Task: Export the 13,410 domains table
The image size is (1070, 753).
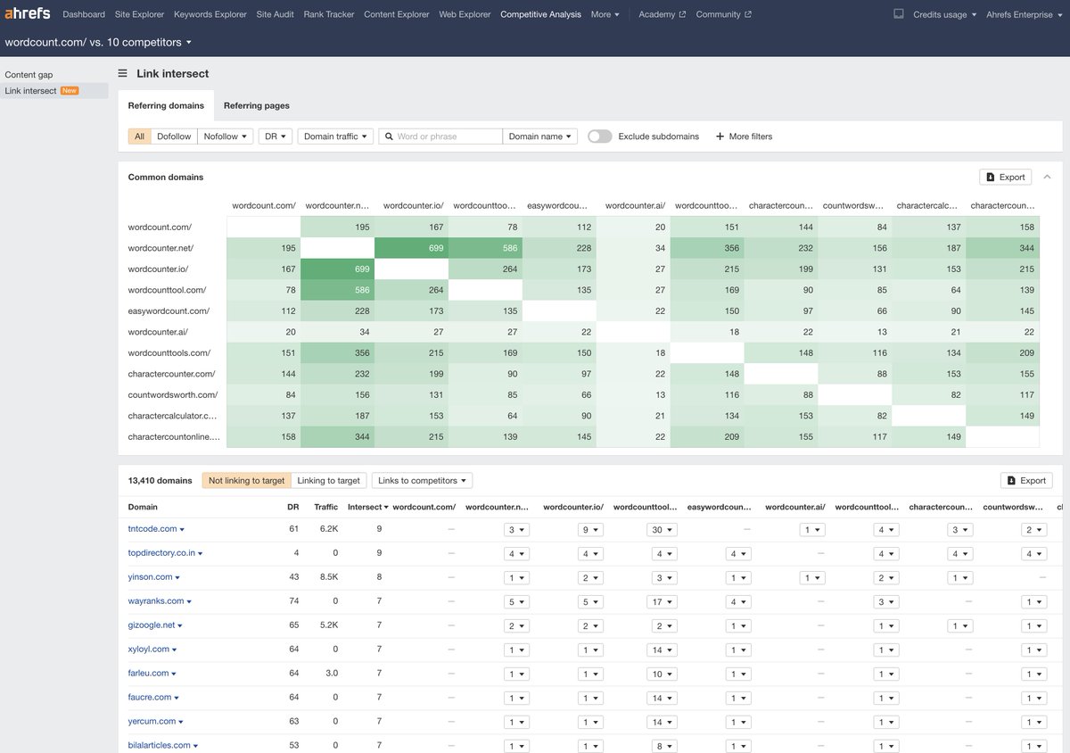Action: [1026, 481]
